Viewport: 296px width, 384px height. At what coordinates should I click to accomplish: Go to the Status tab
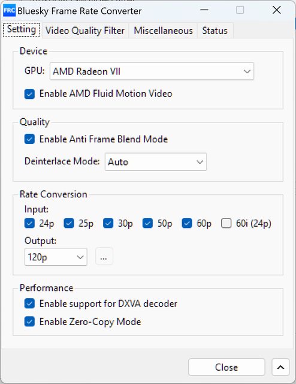coord(215,31)
